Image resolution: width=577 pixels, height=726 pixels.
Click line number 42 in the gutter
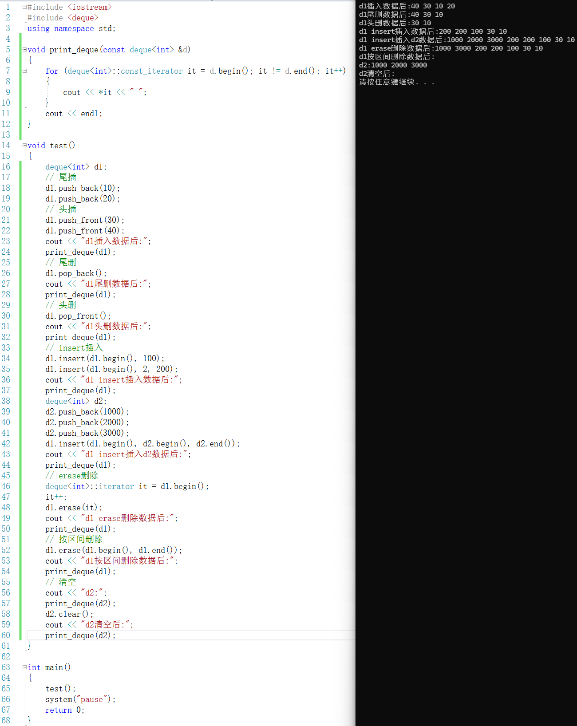6,444
